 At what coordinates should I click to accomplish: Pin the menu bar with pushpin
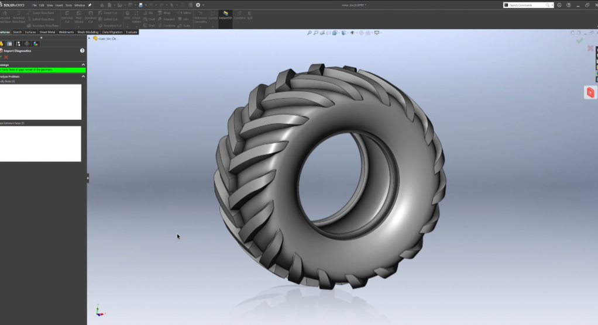point(90,5)
